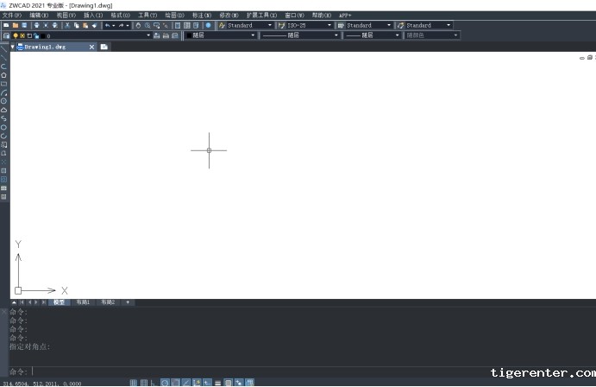Open the color control box showing 随层
This screenshot has width=596, height=387.
[218, 35]
